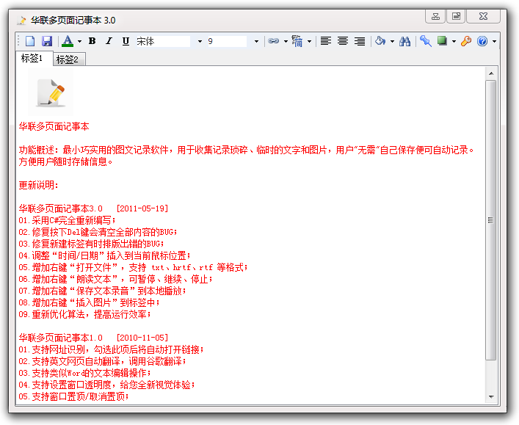519x425 pixels.
Task: Expand the indent icon dropdown arrow
Action: click(309, 41)
